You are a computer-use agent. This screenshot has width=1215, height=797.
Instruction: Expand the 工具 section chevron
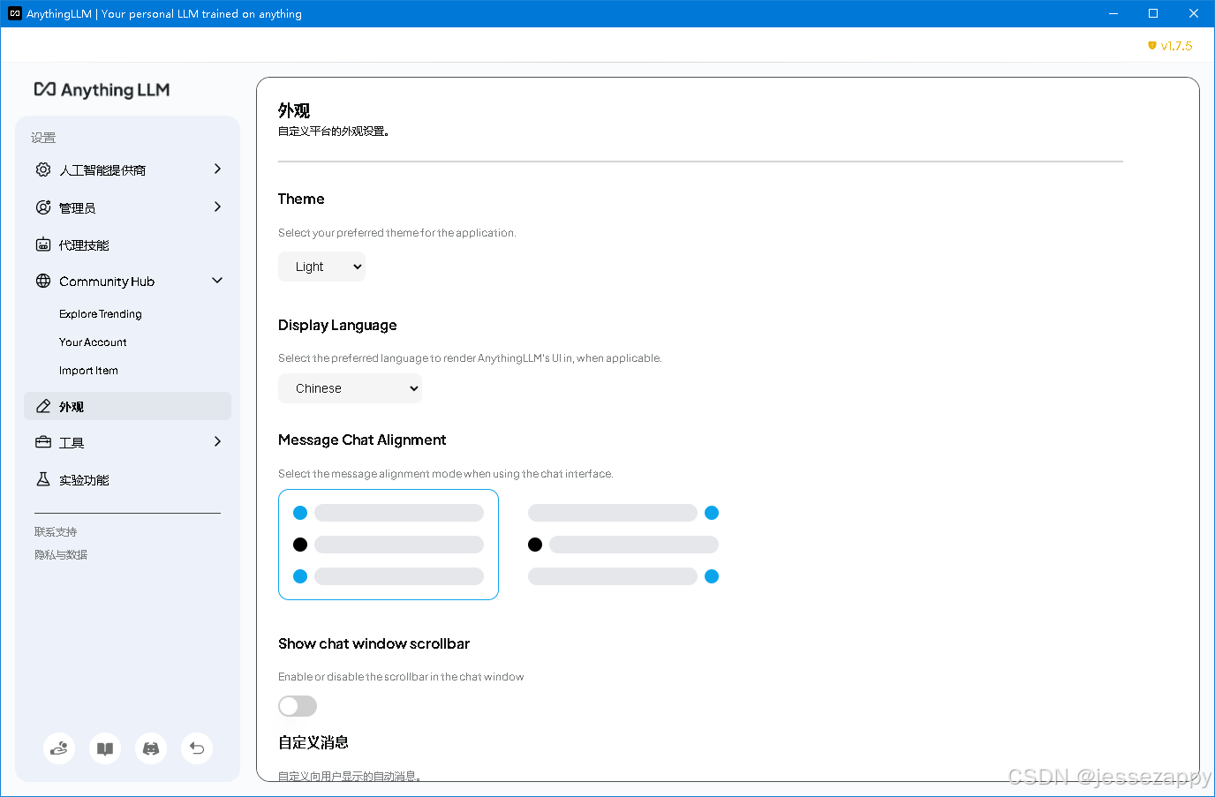coord(217,441)
